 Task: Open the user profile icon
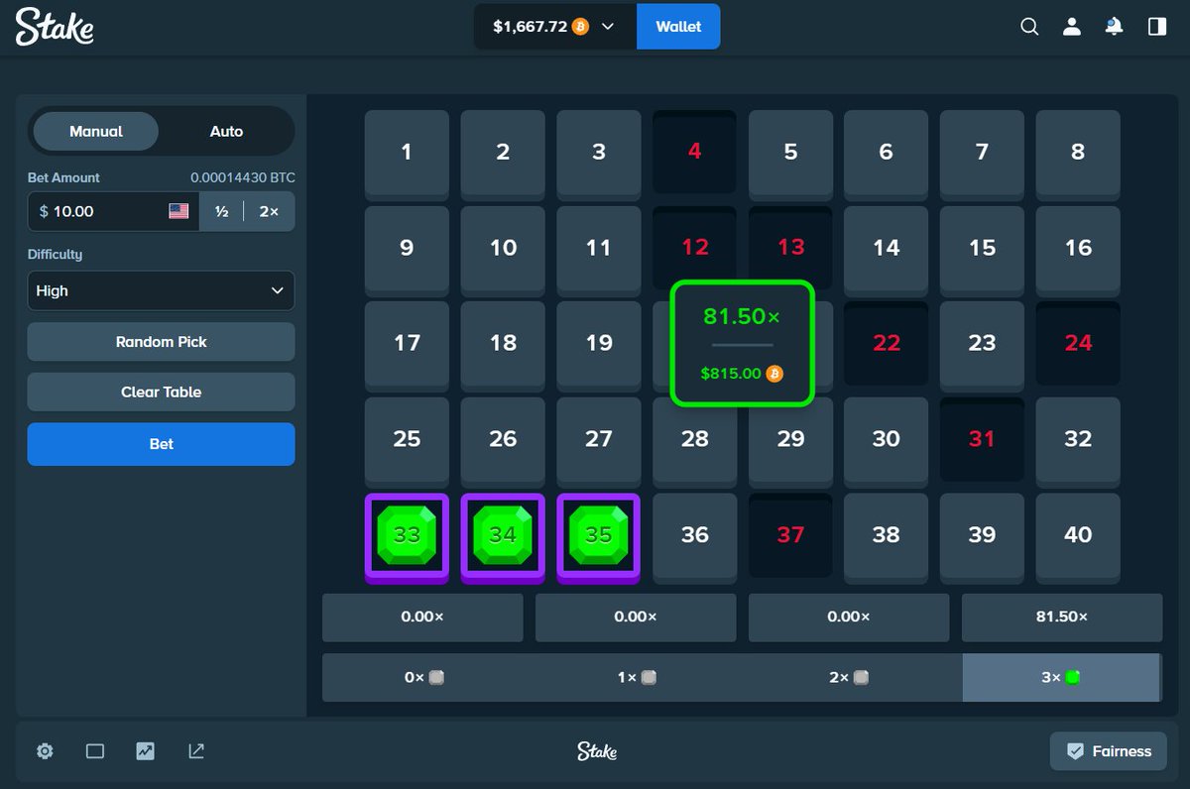(x=1072, y=27)
